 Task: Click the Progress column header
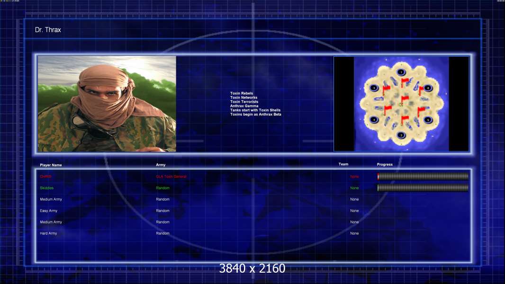(x=385, y=164)
